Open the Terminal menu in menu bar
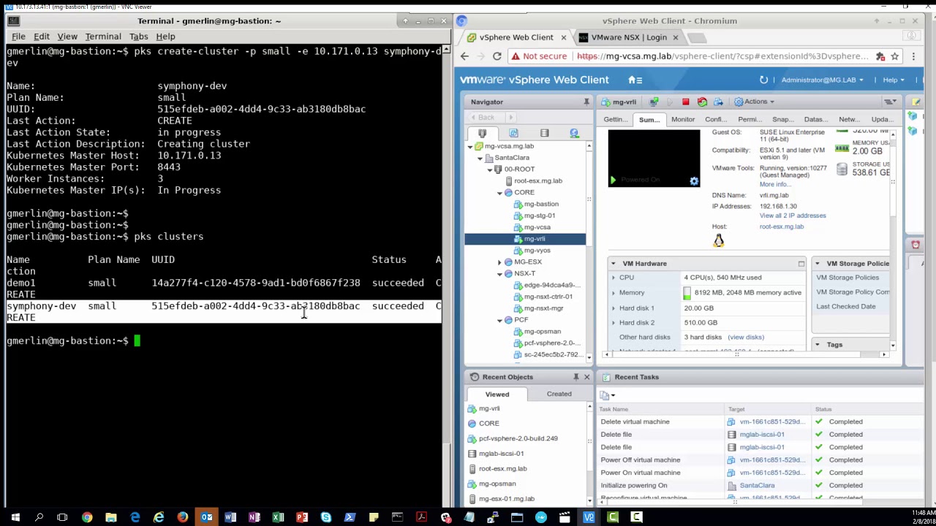Image resolution: width=936 pixels, height=526 pixels. (x=102, y=37)
